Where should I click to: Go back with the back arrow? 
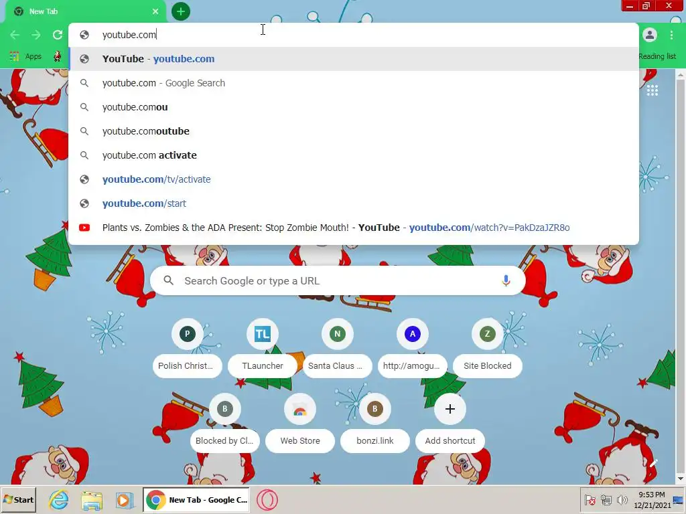[x=15, y=35]
